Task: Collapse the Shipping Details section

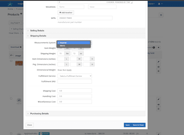Action: point(86,36)
